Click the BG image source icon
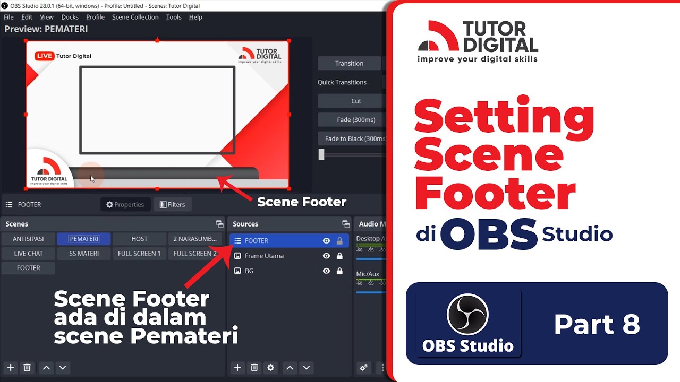 [x=237, y=271]
